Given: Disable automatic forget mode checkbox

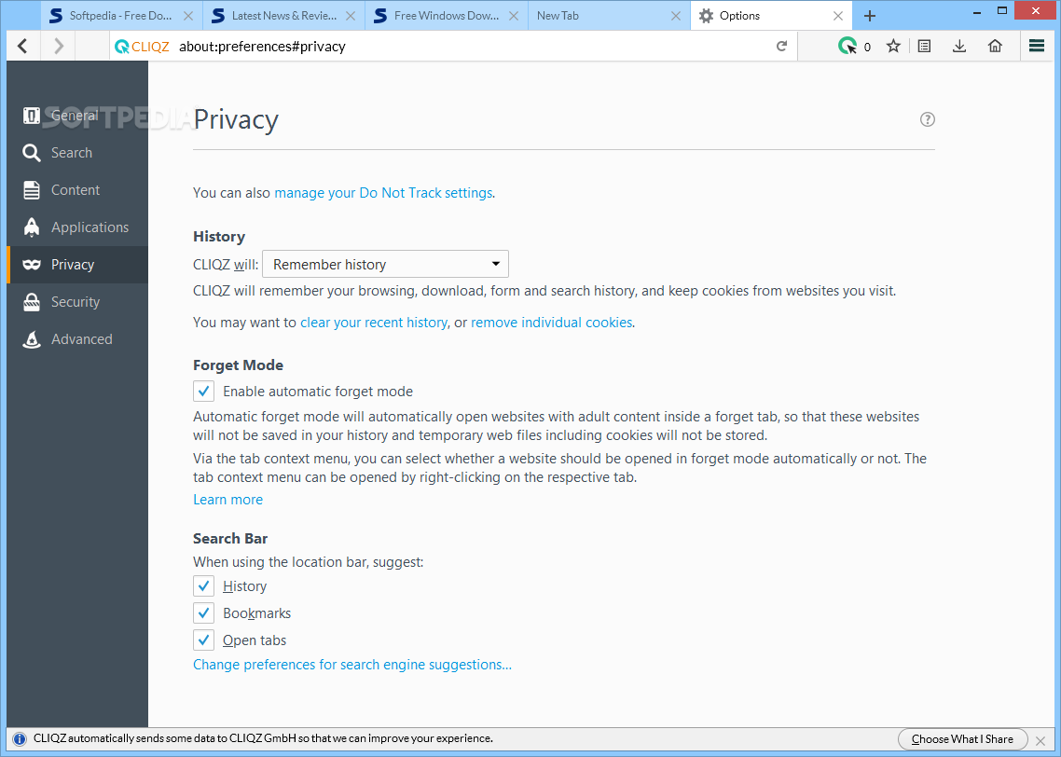Looking at the screenshot, I should (203, 391).
